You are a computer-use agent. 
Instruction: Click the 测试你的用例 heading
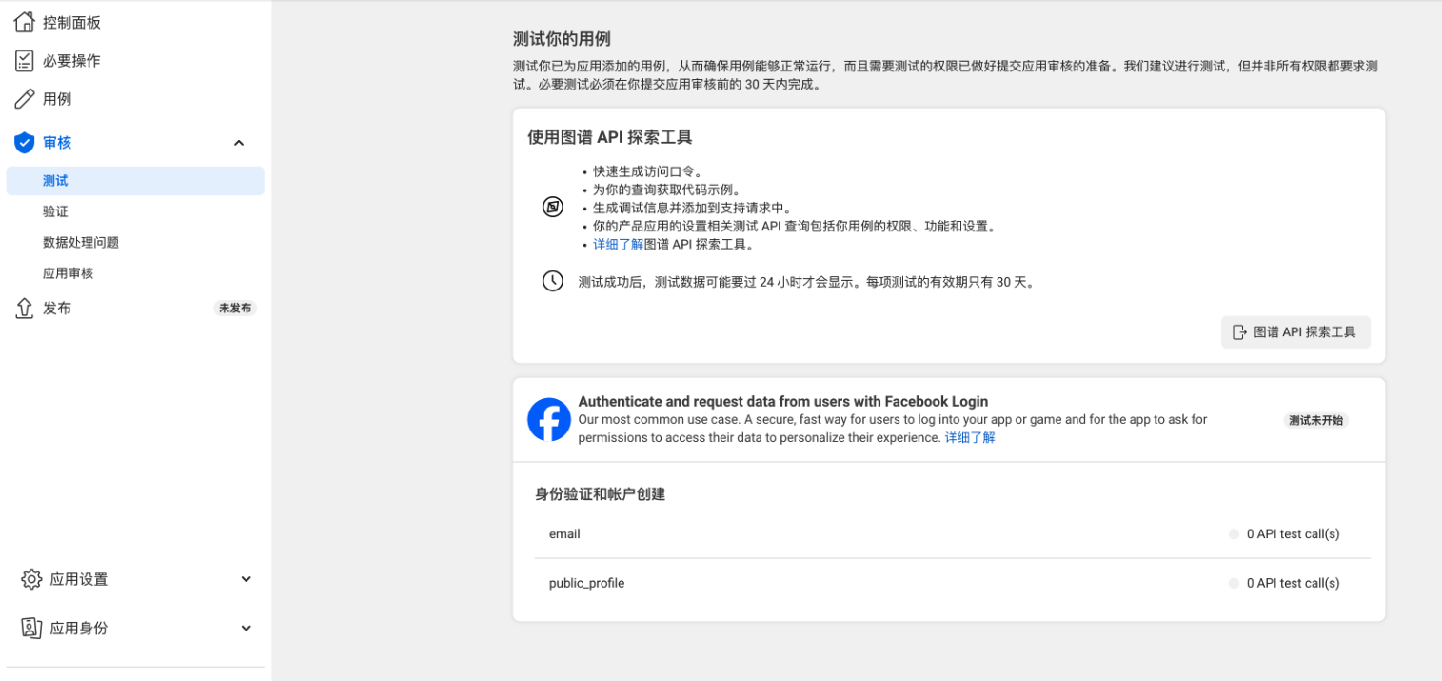[x=562, y=39]
